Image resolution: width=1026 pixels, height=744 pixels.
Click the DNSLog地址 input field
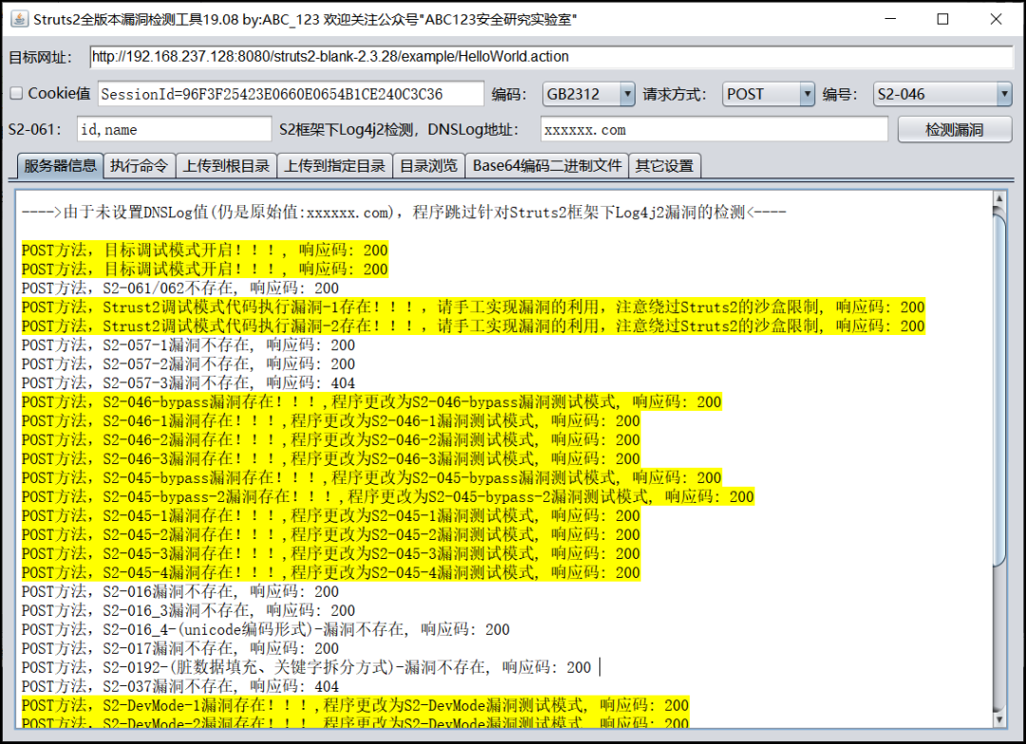(x=713, y=129)
